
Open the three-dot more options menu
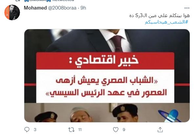tap(187, 8)
